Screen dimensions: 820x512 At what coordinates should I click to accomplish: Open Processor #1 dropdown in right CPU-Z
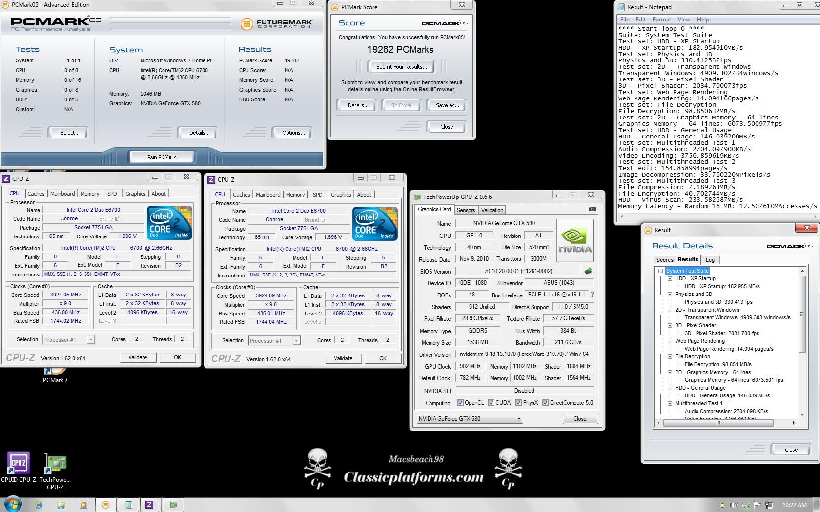coord(274,341)
